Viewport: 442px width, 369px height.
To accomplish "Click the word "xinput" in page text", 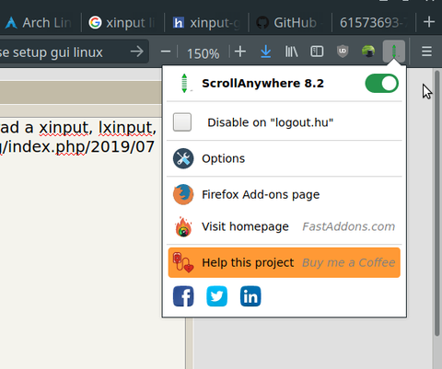I will (64, 127).
